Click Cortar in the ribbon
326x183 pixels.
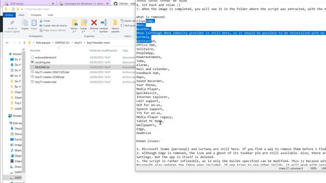[45, 21]
